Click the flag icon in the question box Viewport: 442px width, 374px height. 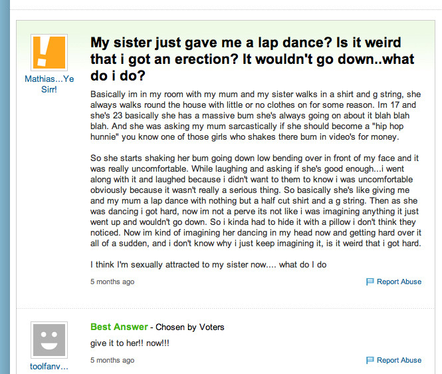click(370, 282)
